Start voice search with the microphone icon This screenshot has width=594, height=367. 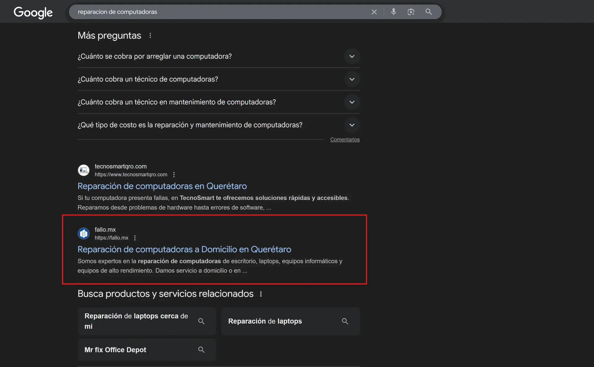click(x=394, y=12)
